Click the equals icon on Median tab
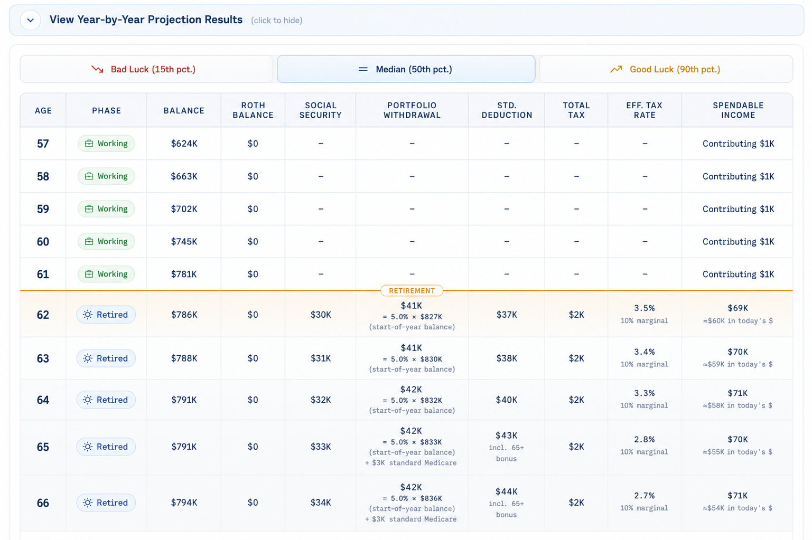The height and width of the screenshot is (540, 812). click(x=363, y=69)
